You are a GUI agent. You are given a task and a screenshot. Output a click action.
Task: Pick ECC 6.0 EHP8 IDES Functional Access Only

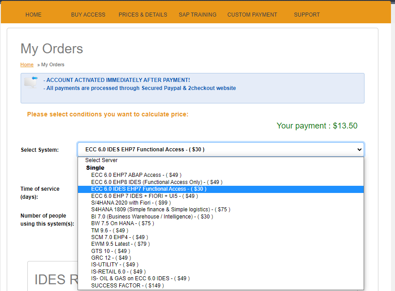(221, 182)
